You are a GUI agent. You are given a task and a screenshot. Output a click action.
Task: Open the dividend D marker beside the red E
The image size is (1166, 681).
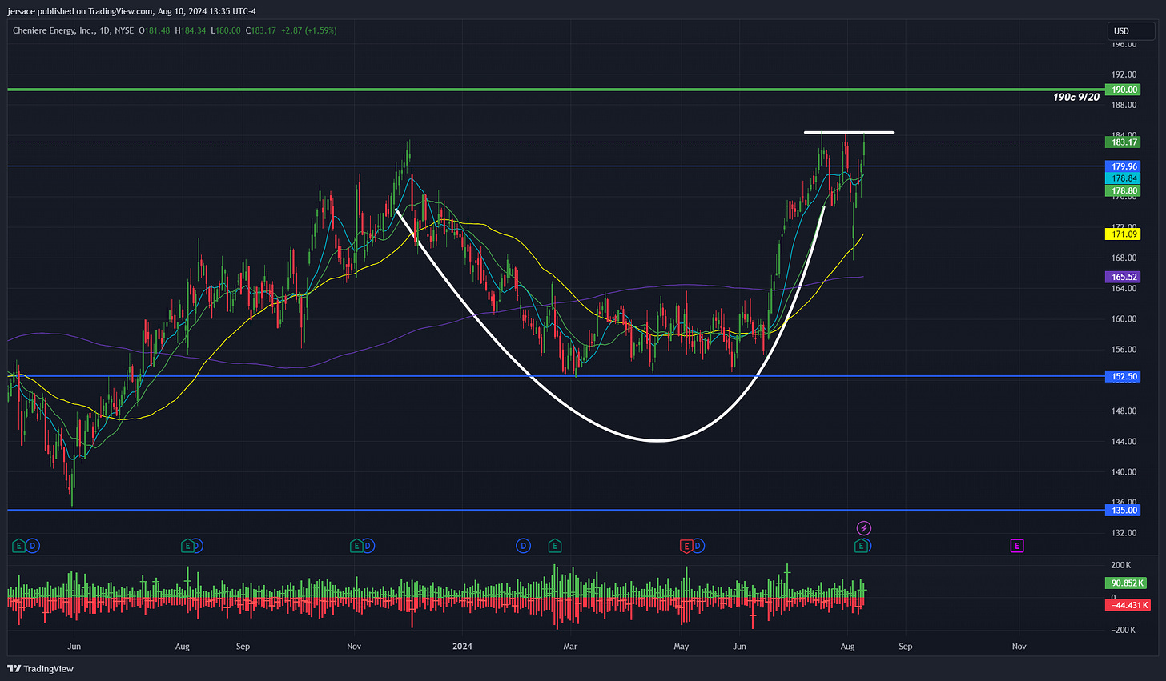coord(698,546)
